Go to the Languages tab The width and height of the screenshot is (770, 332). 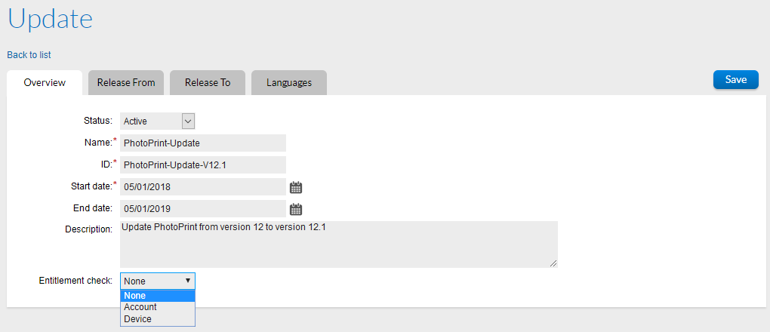[289, 83]
